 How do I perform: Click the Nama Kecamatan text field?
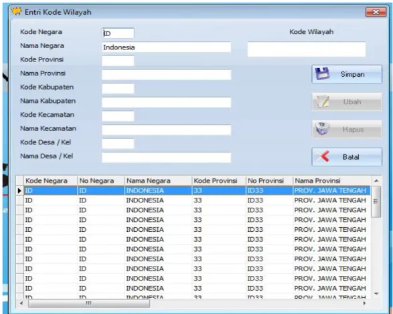pos(167,130)
